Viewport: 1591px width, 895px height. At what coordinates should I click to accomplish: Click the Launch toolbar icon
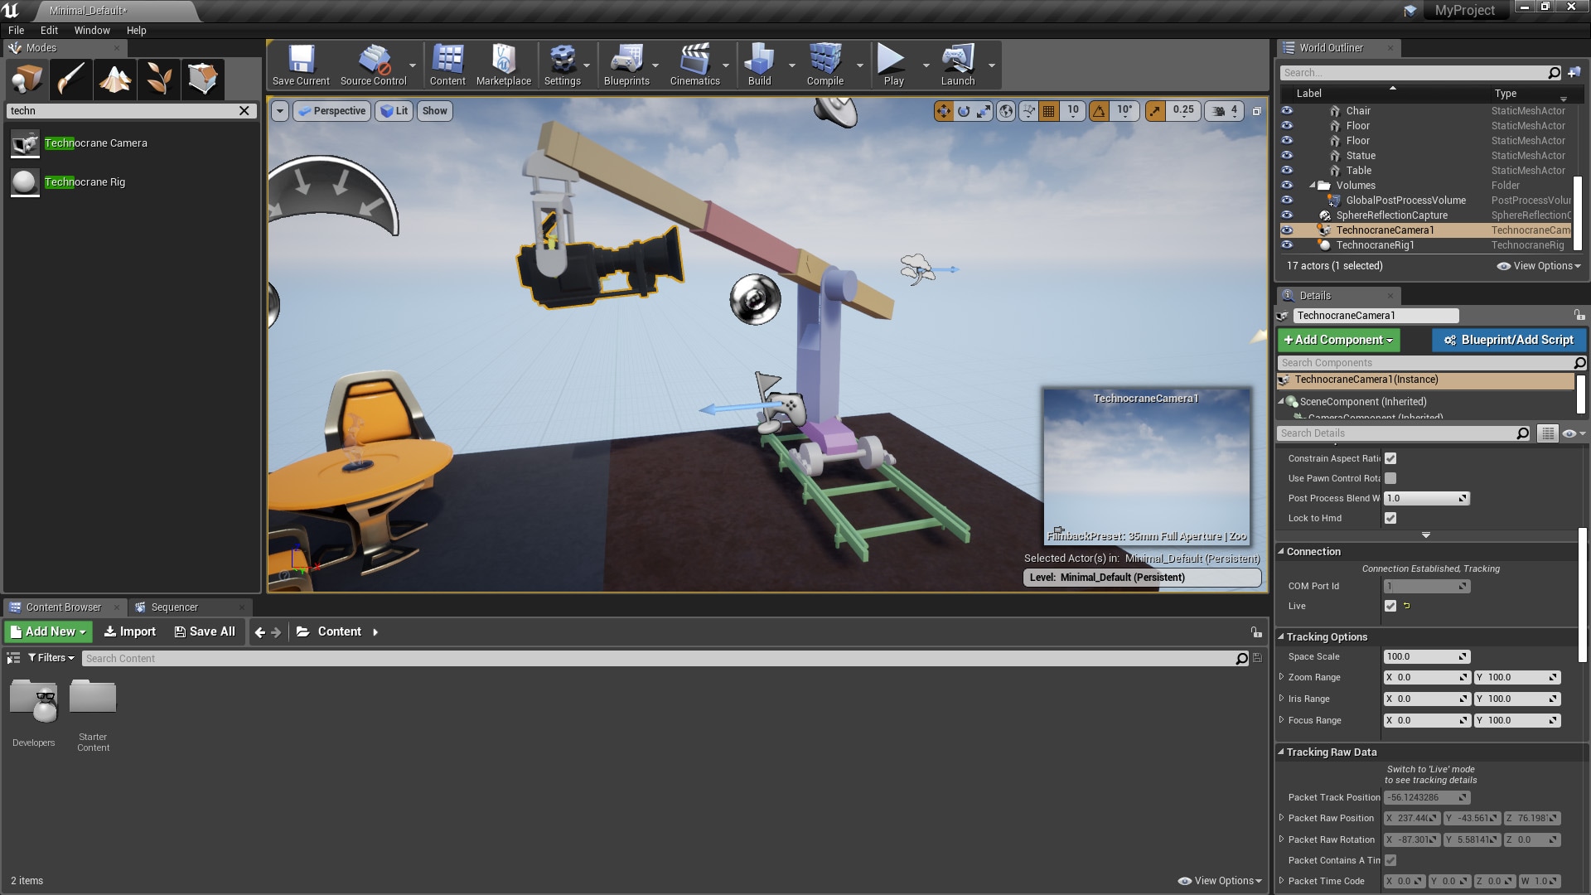(x=958, y=65)
